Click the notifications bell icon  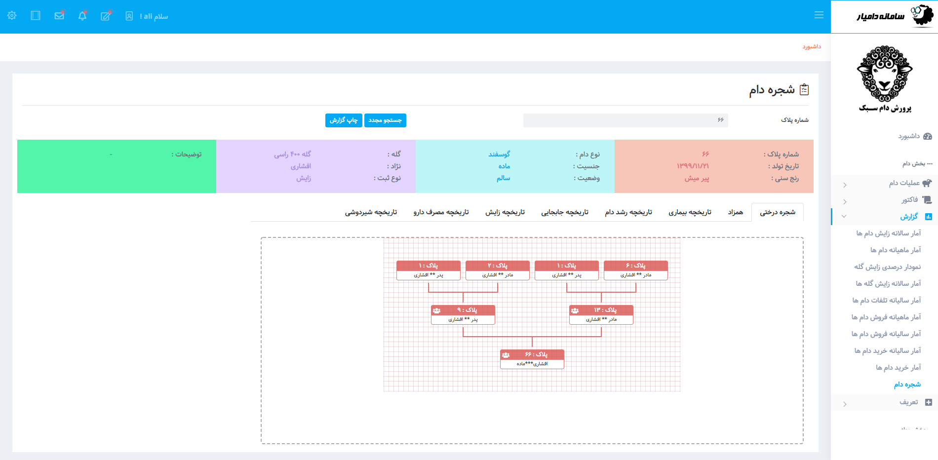coord(82,16)
